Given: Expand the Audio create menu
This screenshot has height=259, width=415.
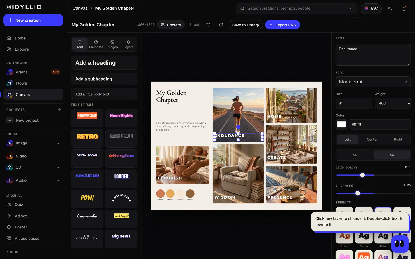Looking at the screenshot, I should click(x=58, y=180).
